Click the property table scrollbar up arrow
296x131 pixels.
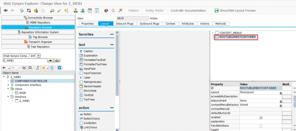tap(295, 88)
